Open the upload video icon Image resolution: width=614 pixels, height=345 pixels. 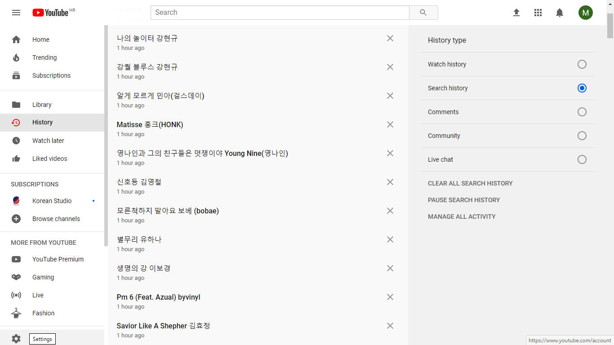(516, 13)
